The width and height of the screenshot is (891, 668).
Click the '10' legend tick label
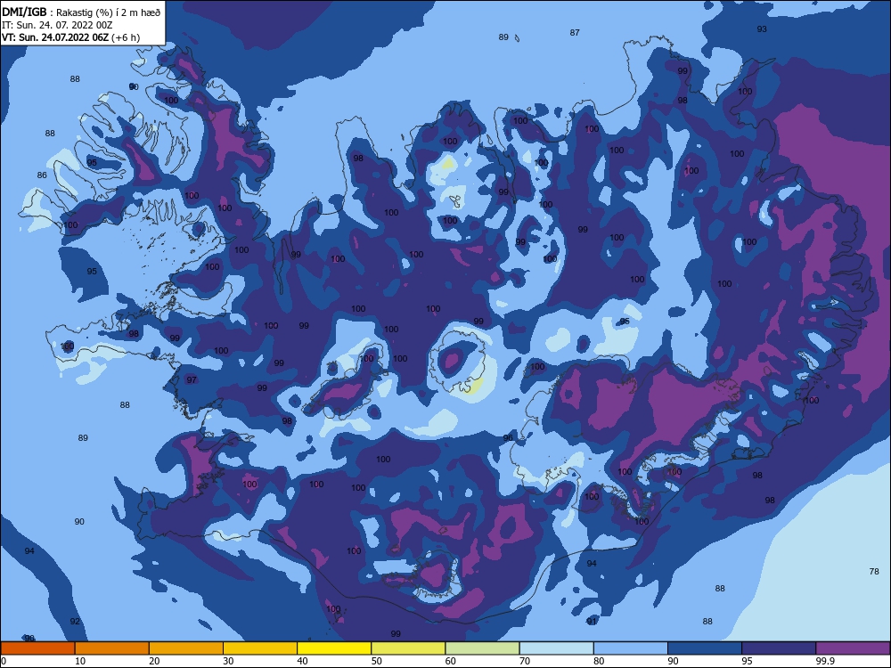pos(80,661)
